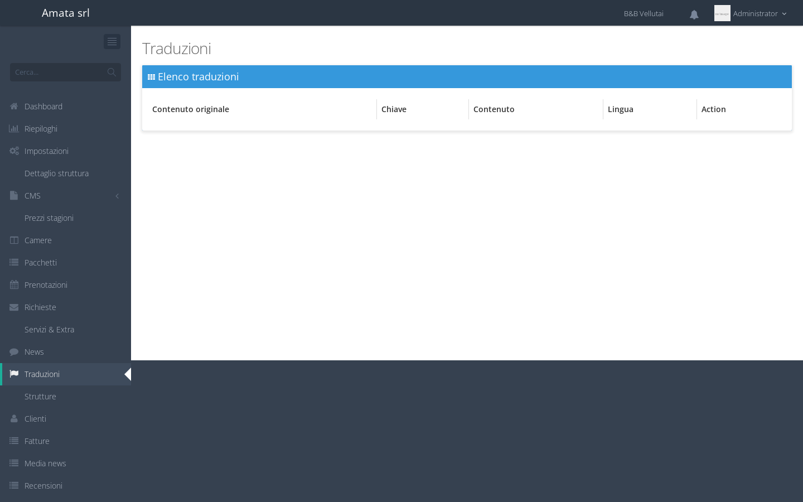Click the Media news list icon
Screen dimensions: 803x502
(x=14, y=464)
